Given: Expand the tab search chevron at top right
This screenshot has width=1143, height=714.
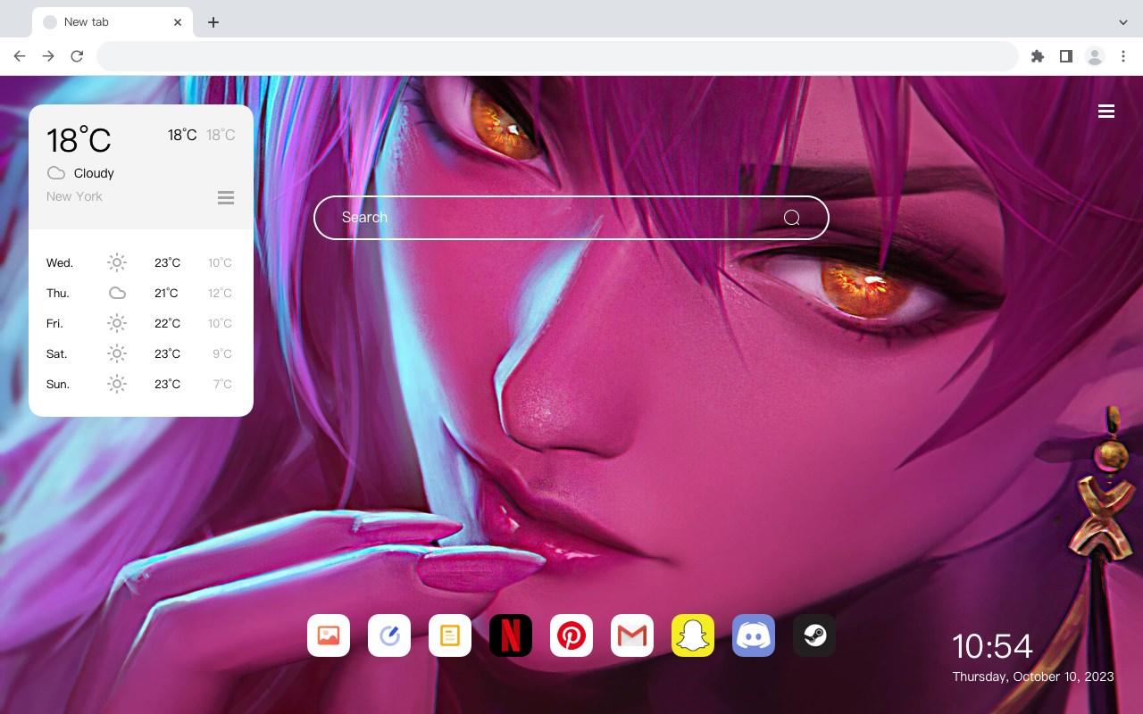Looking at the screenshot, I should point(1123,22).
